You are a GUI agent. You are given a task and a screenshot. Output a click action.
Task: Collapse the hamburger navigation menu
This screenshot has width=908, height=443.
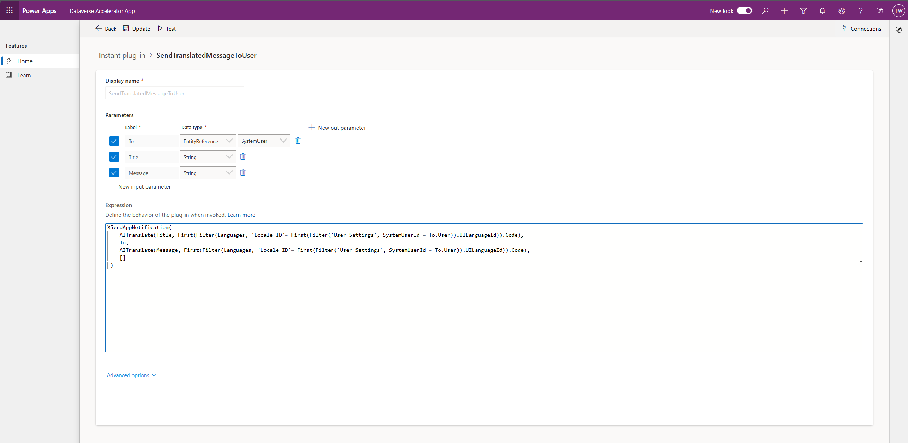click(9, 29)
